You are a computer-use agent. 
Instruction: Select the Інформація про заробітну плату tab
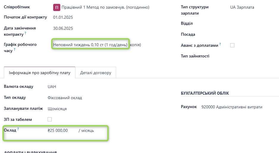40,73
